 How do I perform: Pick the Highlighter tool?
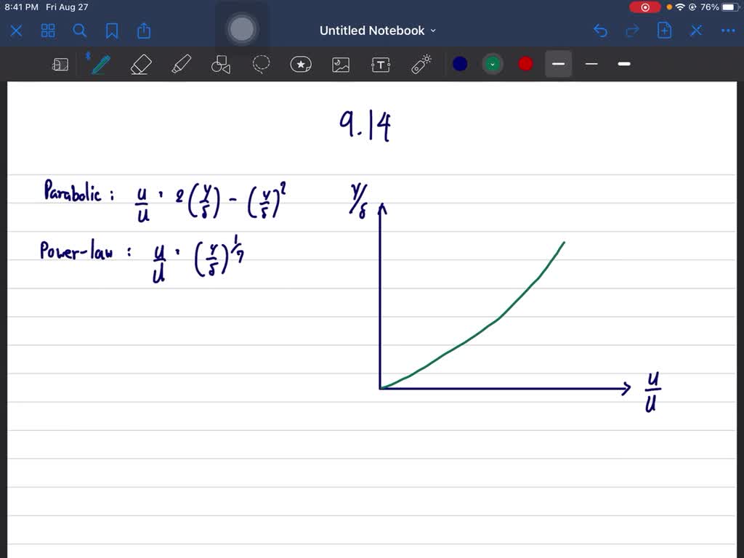(x=180, y=64)
